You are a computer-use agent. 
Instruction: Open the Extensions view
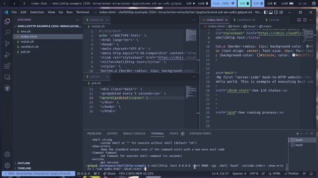click(7, 66)
